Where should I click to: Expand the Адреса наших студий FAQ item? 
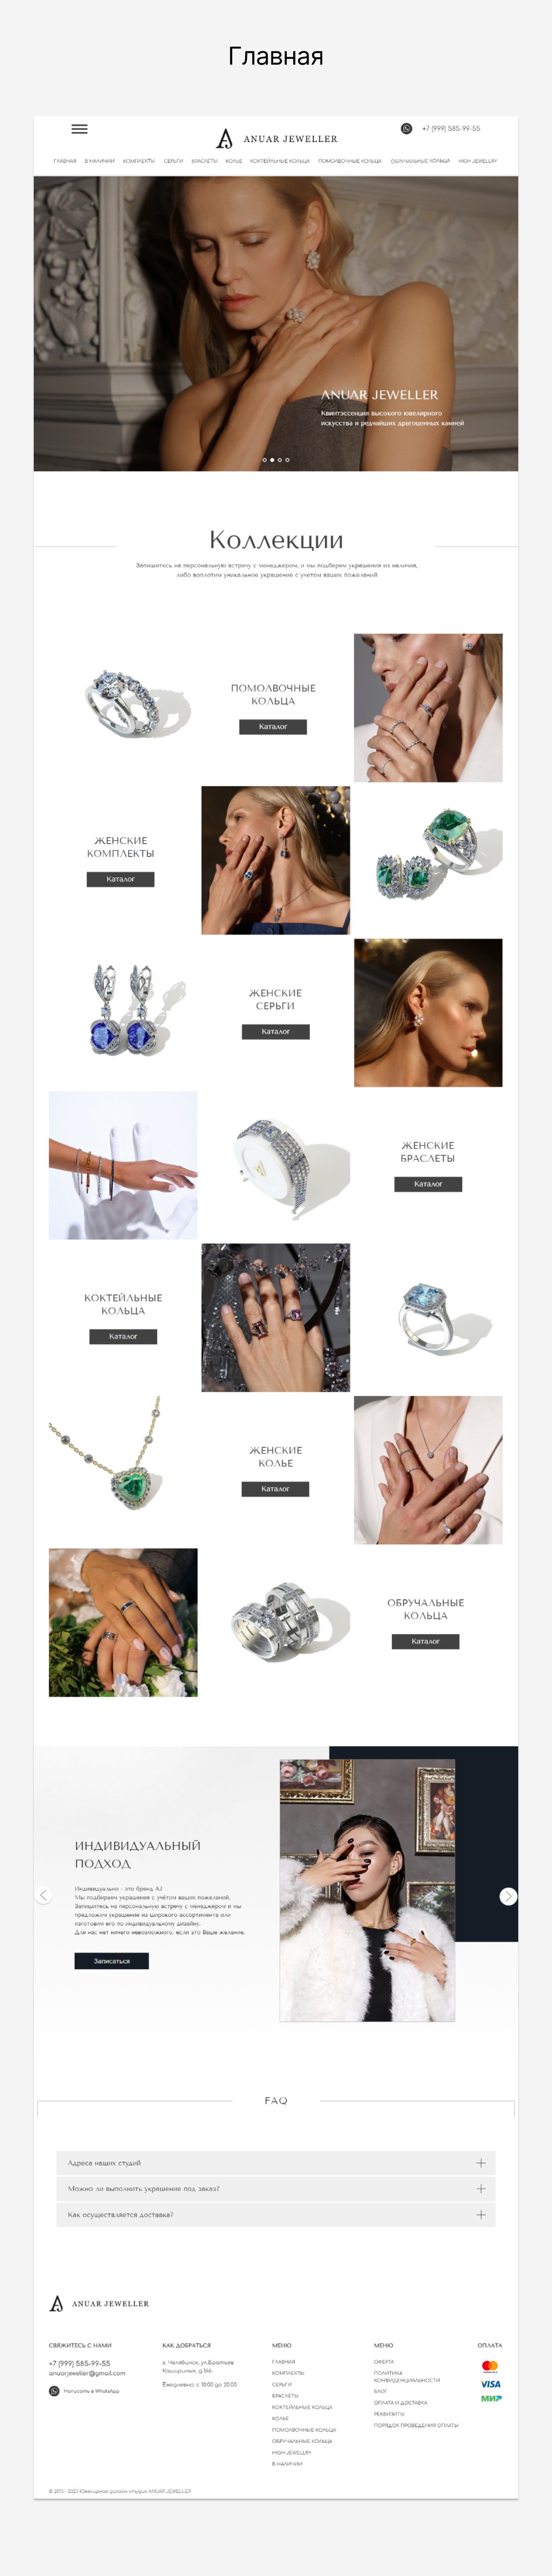[276, 2162]
